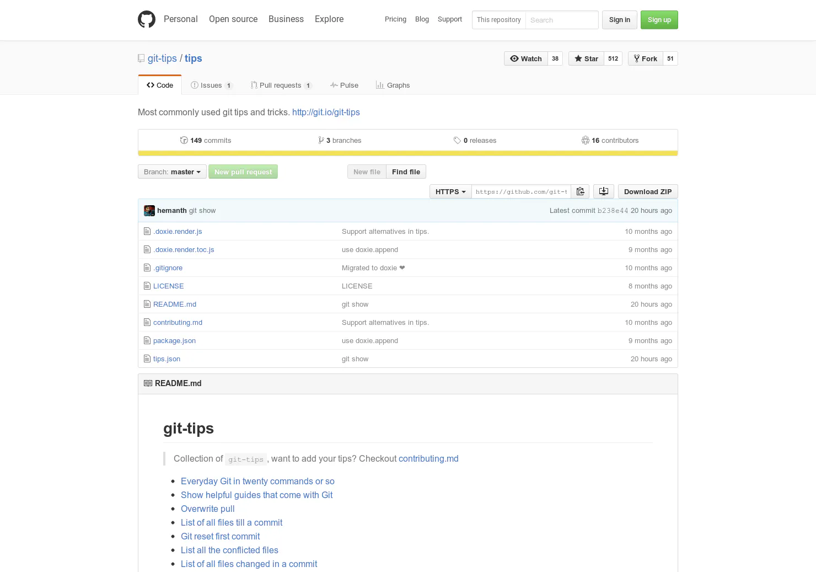The image size is (816, 572).
Task: Open the README.md file
Action: pos(175,304)
